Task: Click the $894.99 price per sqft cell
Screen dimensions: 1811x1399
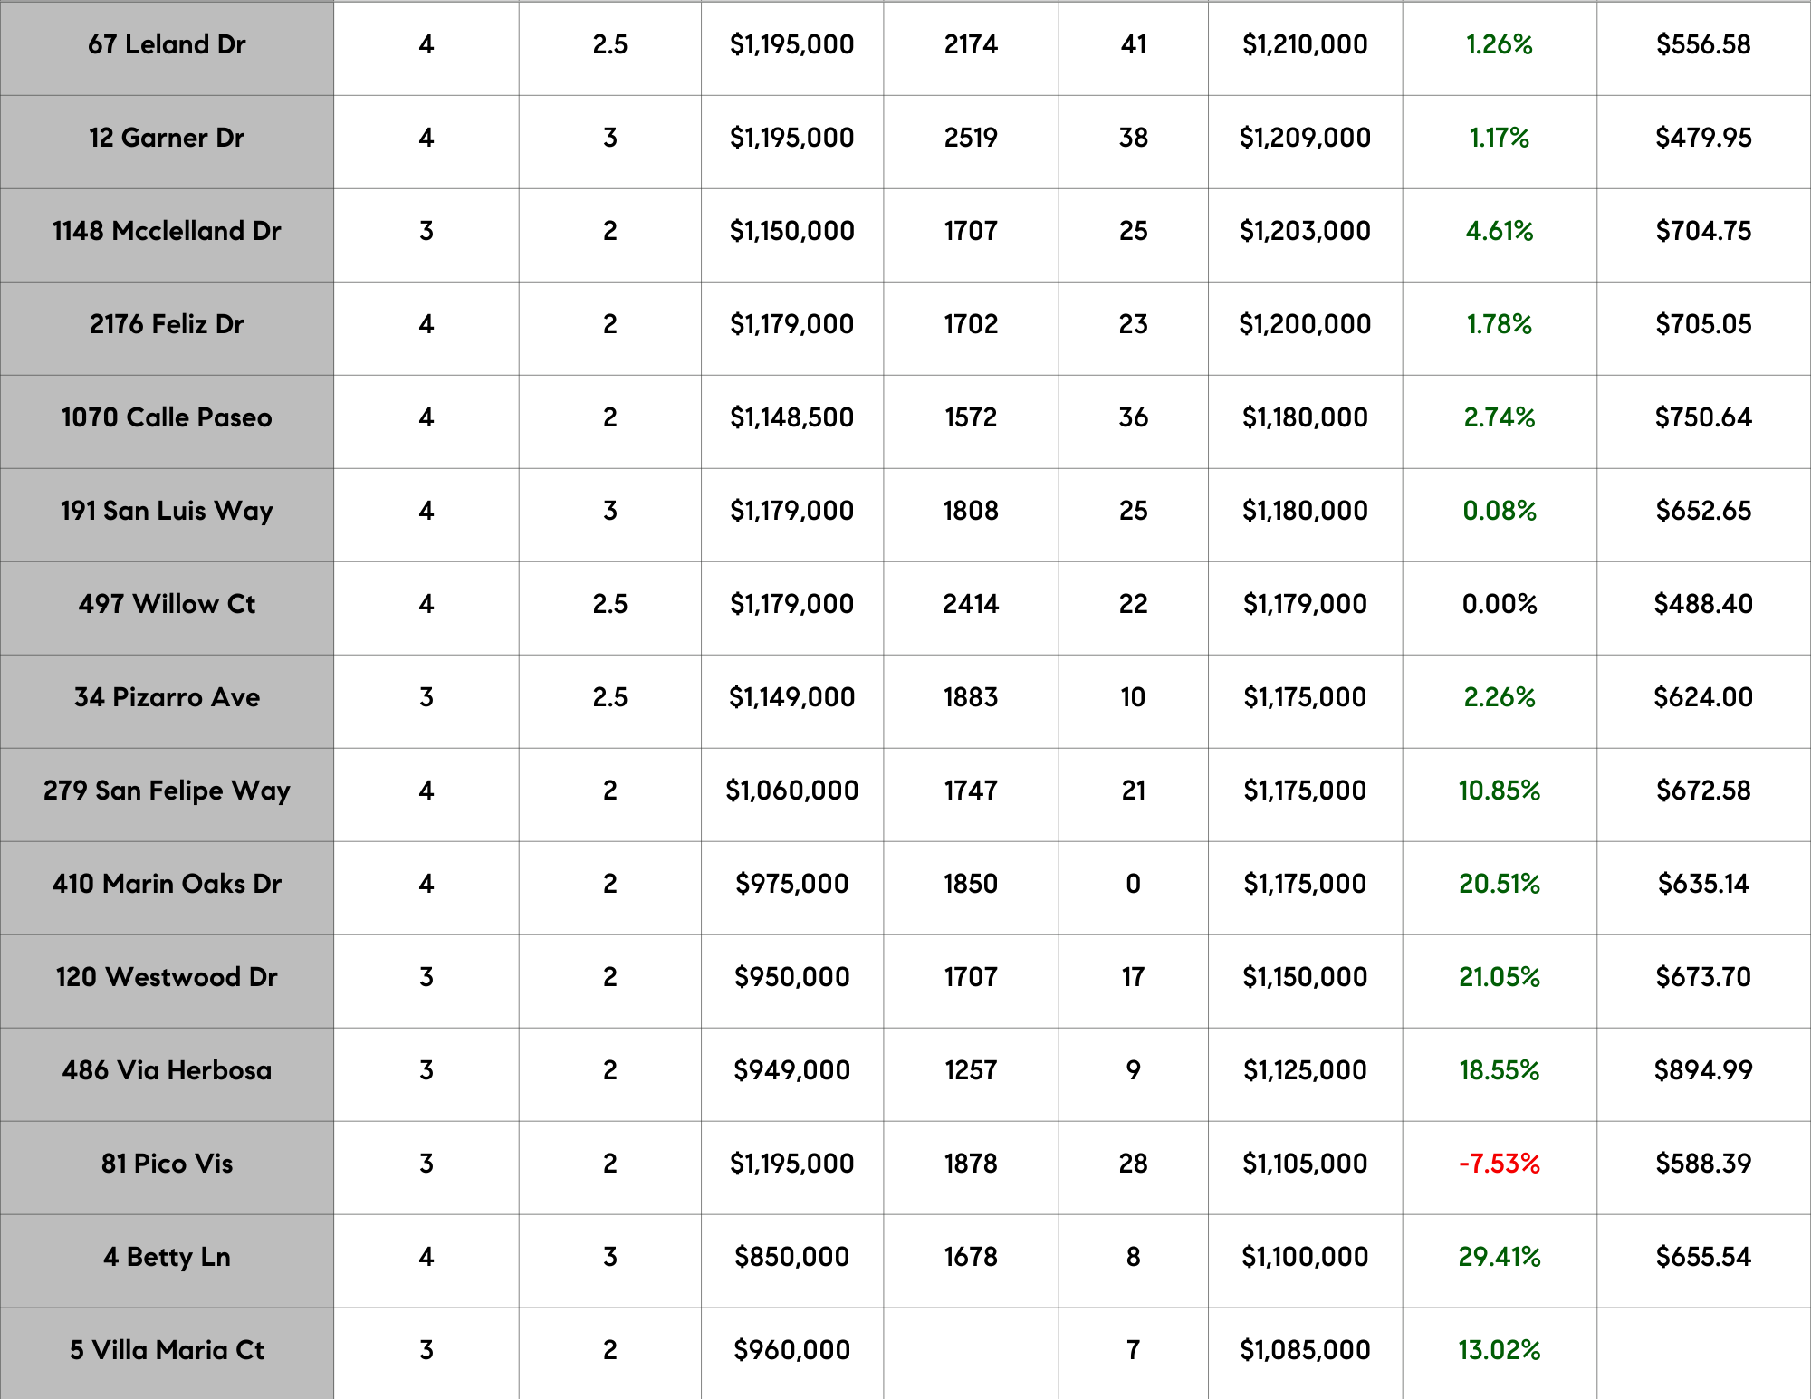Action: point(1702,1070)
